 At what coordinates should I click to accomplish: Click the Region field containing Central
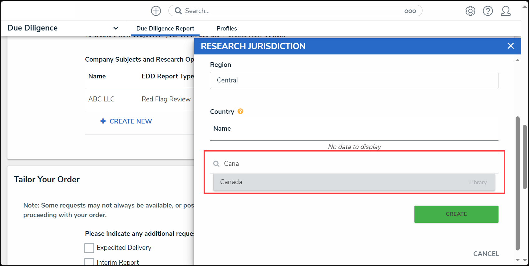354,80
